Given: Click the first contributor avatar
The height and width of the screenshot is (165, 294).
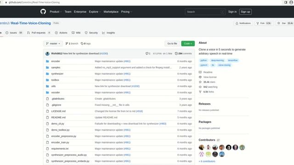Looking at the screenshot, I should (x=202, y=148).
